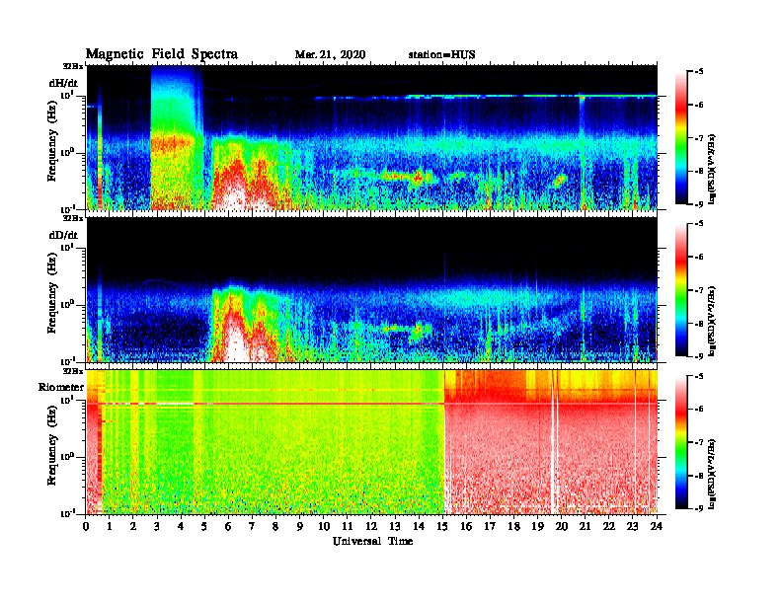Click the dH/dt panel color bar
The width and height of the screenshot is (782, 604).
681,137
